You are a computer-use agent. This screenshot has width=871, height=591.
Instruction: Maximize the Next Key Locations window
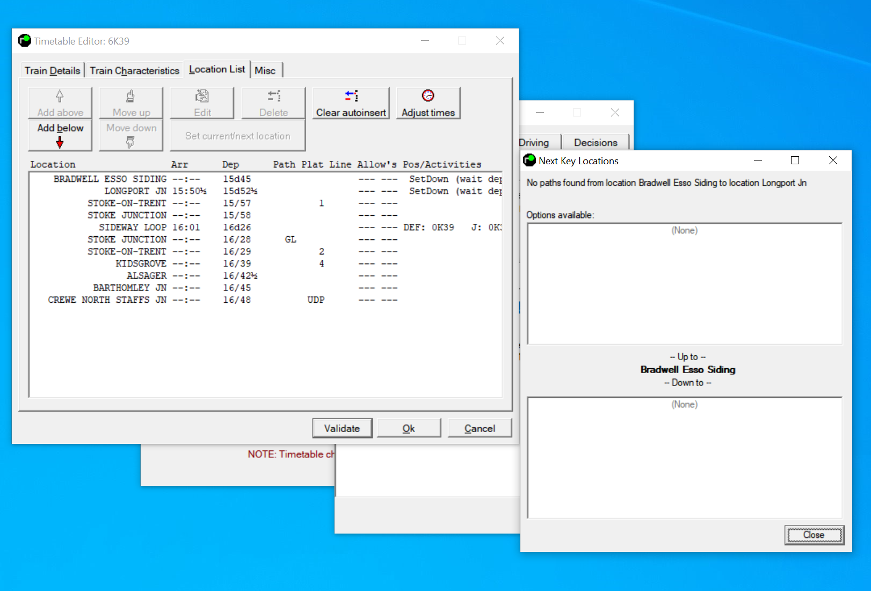(x=795, y=160)
